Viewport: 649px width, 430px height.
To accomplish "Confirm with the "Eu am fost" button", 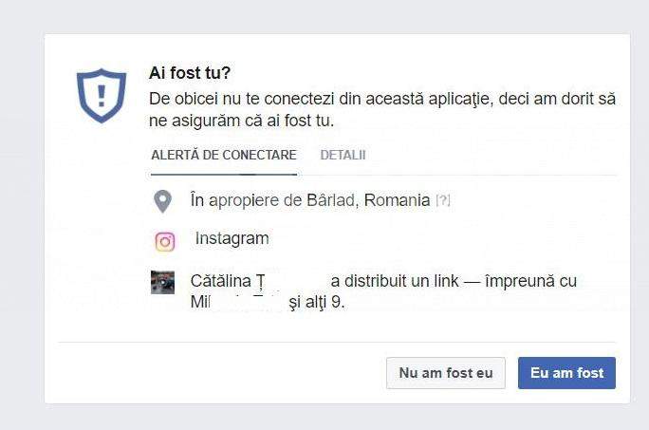I will [x=566, y=373].
